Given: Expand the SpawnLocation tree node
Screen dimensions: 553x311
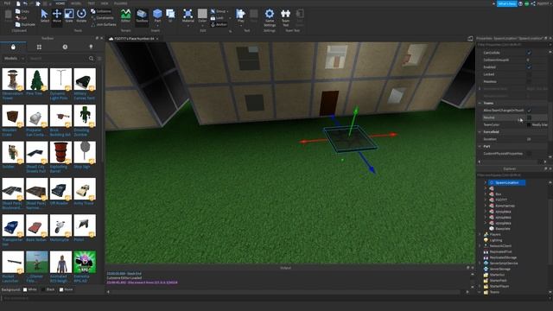Looking at the screenshot, I should tap(486, 182).
